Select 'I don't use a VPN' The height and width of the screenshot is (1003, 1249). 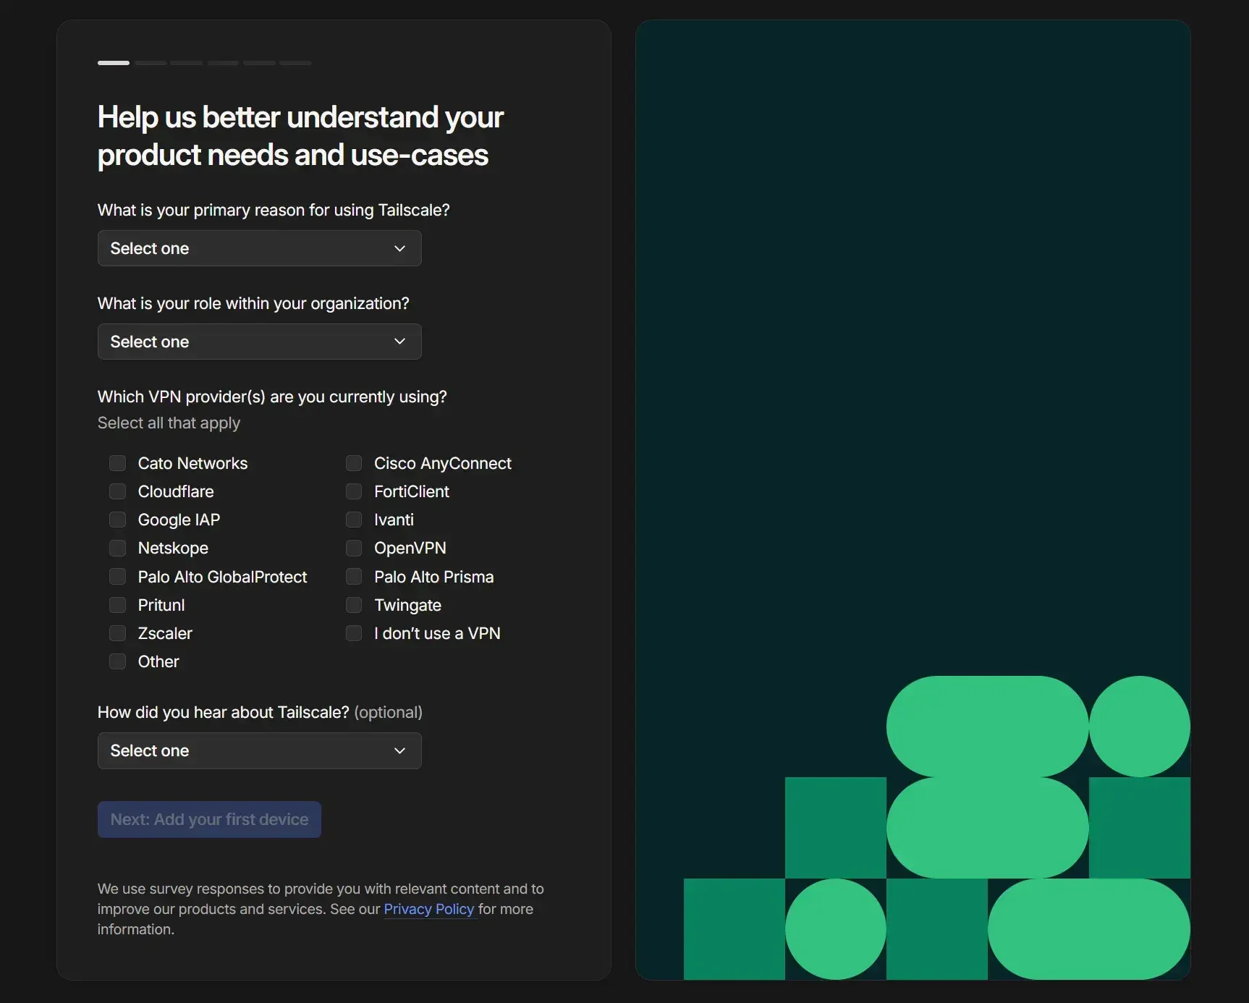coord(354,633)
